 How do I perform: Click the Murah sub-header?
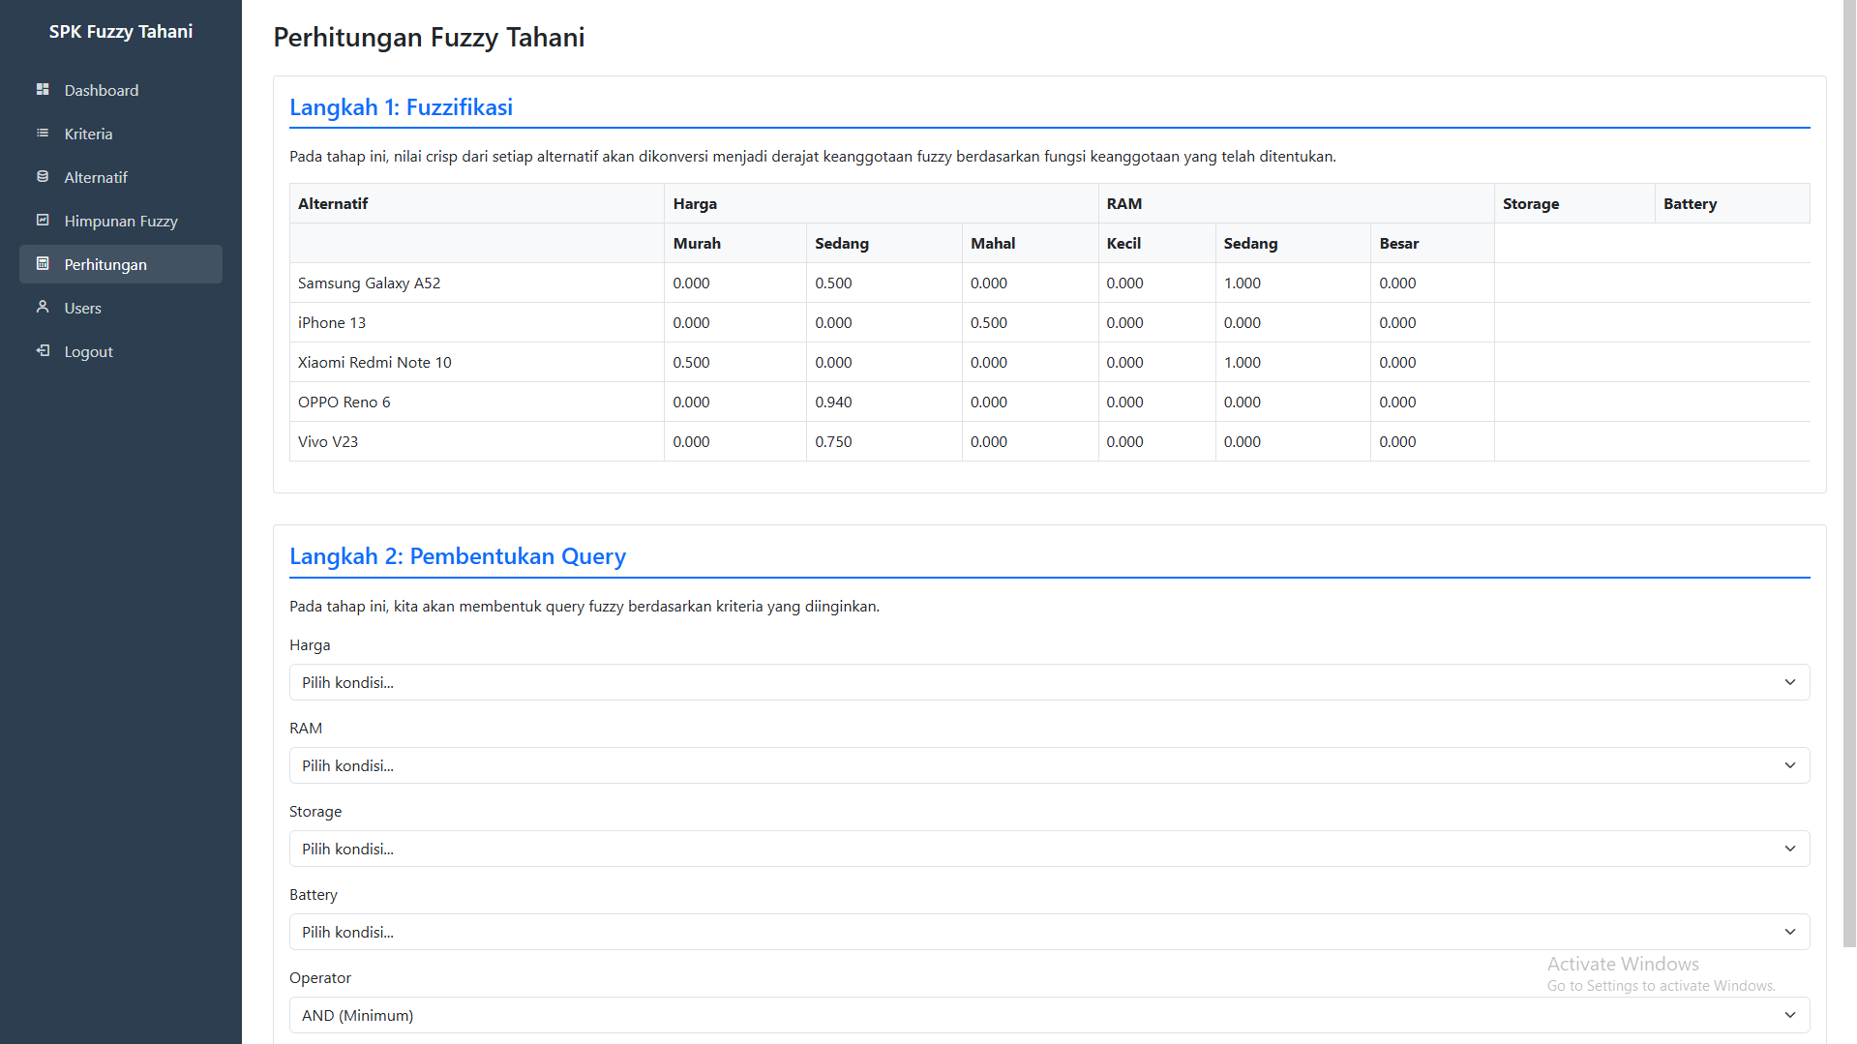point(697,243)
